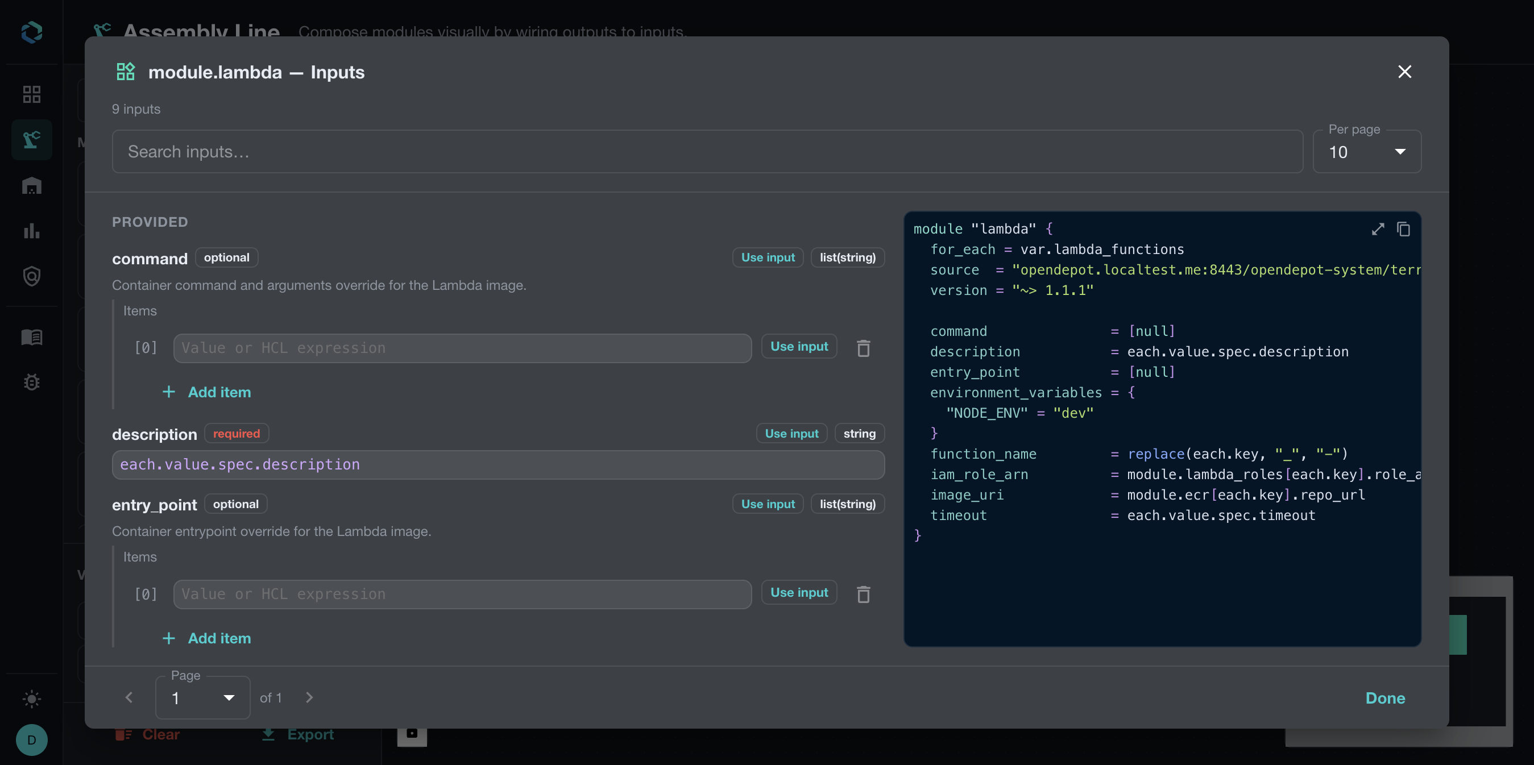
Task: Open the Assembly Line sidebar icon
Action: click(32, 140)
